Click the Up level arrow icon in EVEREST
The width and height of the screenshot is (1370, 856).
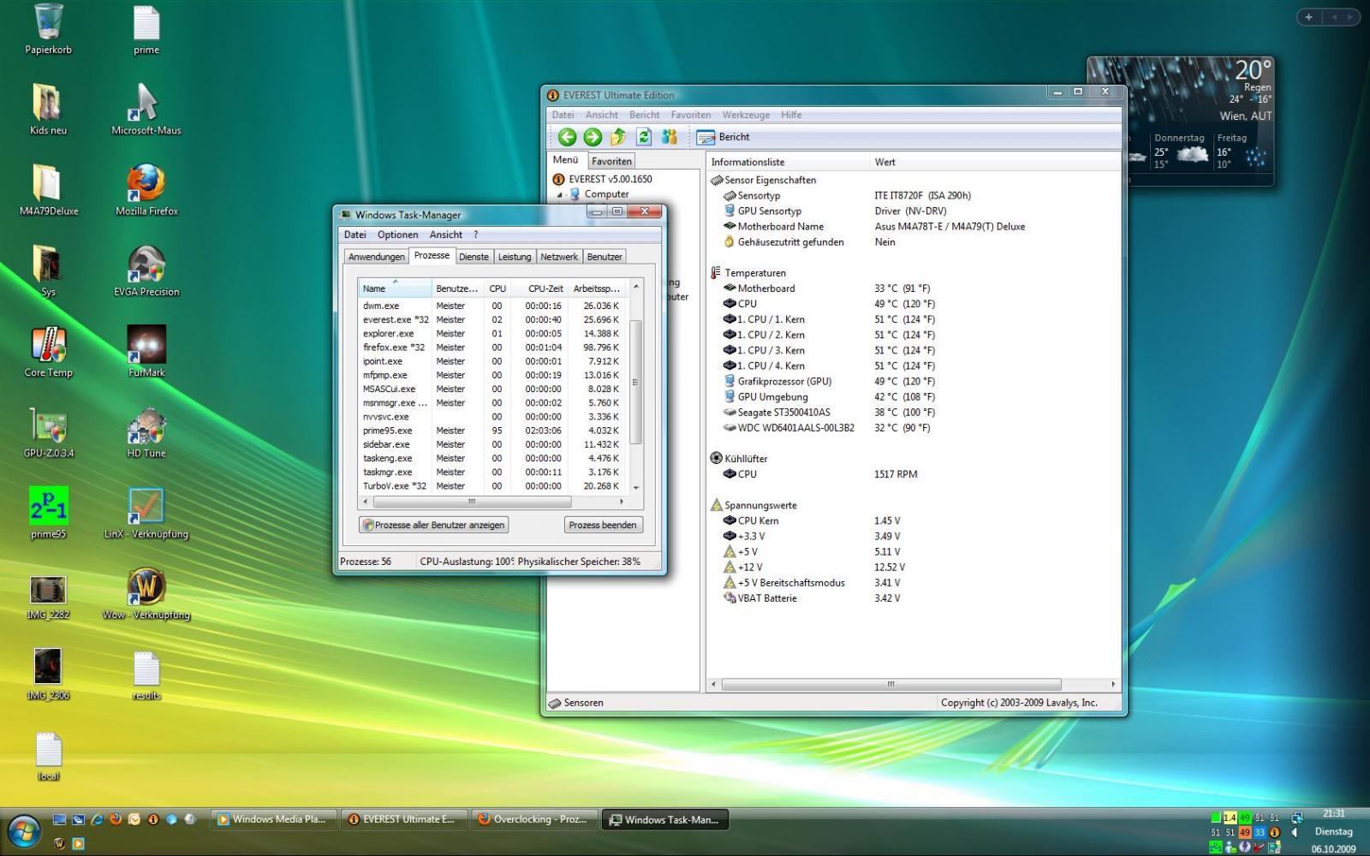(x=618, y=137)
